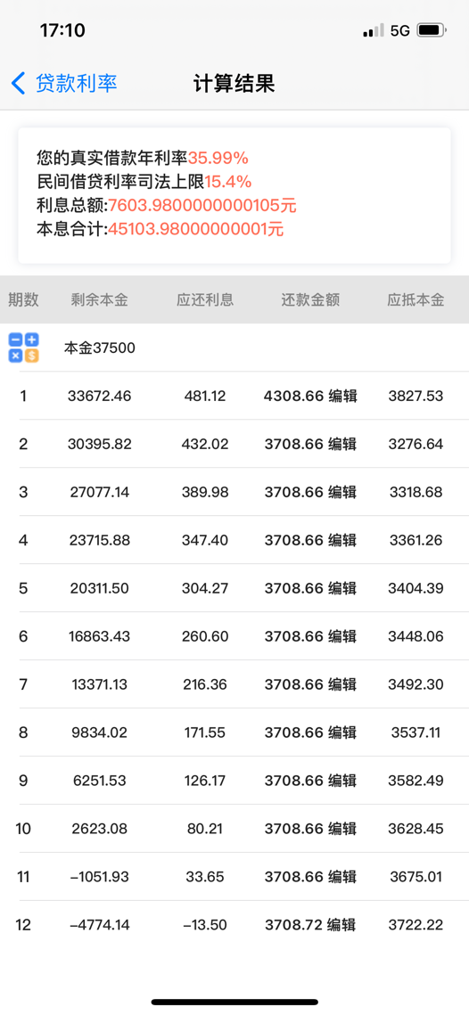469x1015 pixels.
Task: Tap interest due 432.02
Action: tap(205, 444)
